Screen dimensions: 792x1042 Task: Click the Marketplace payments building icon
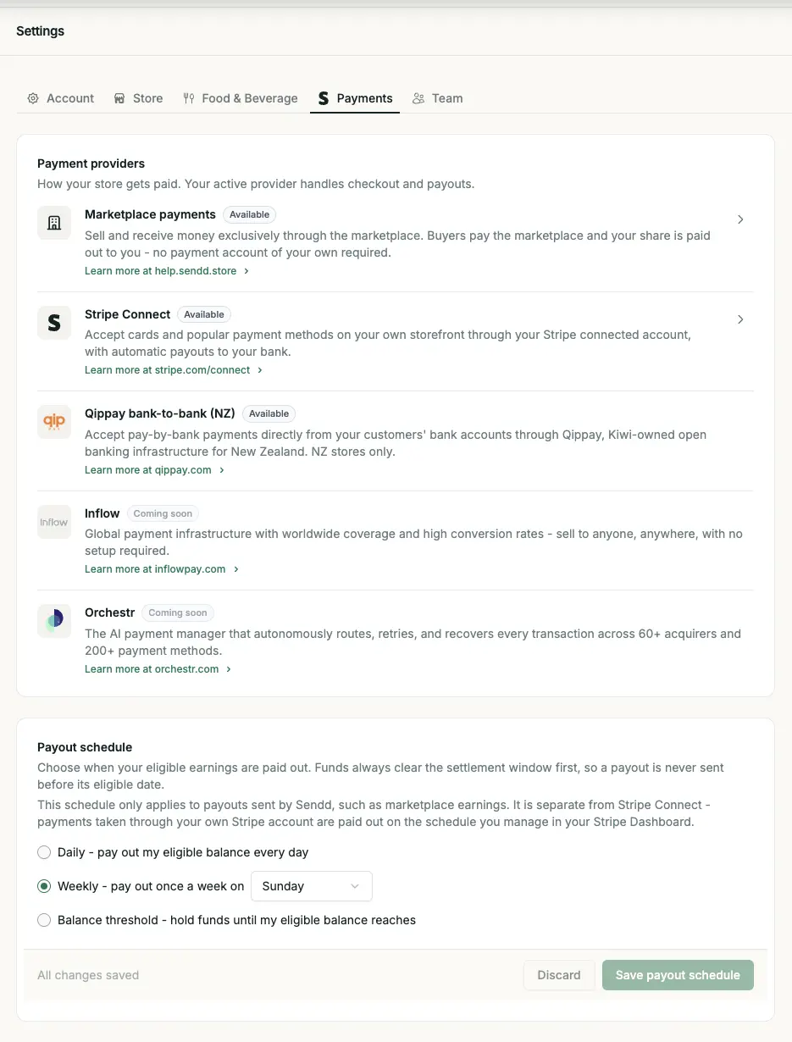click(54, 223)
